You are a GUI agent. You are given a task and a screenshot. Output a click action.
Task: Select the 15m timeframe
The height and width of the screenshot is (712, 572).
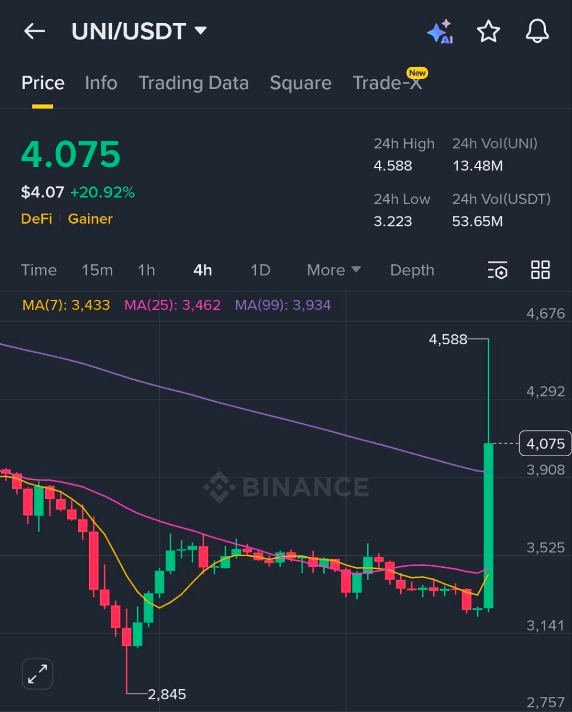pyautogui.click(x=97, y=270)
